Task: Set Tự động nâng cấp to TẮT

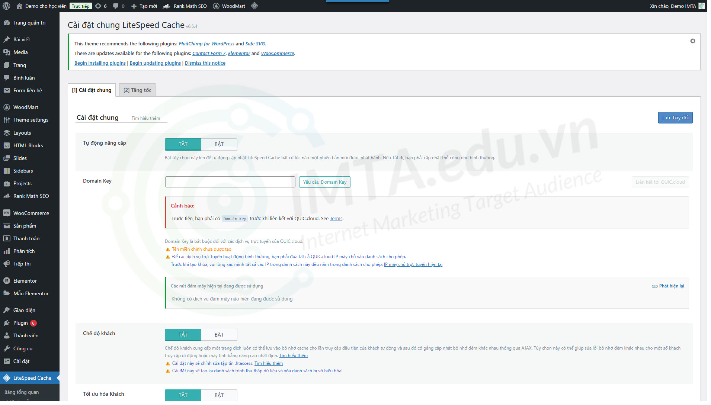Action: pos(183,144)
